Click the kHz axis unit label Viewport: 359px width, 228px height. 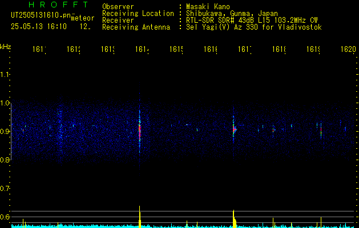coord(5,47)
